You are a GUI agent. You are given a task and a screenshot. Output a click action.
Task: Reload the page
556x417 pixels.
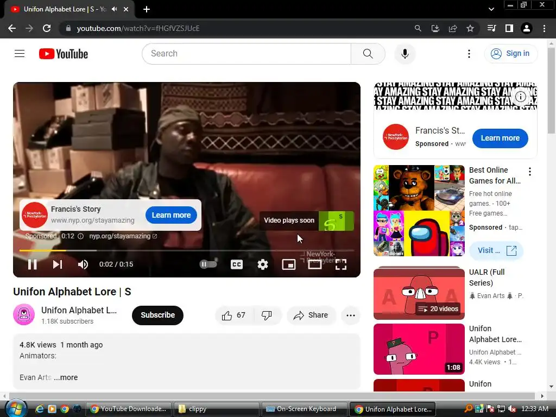click(x=47, y=28)
